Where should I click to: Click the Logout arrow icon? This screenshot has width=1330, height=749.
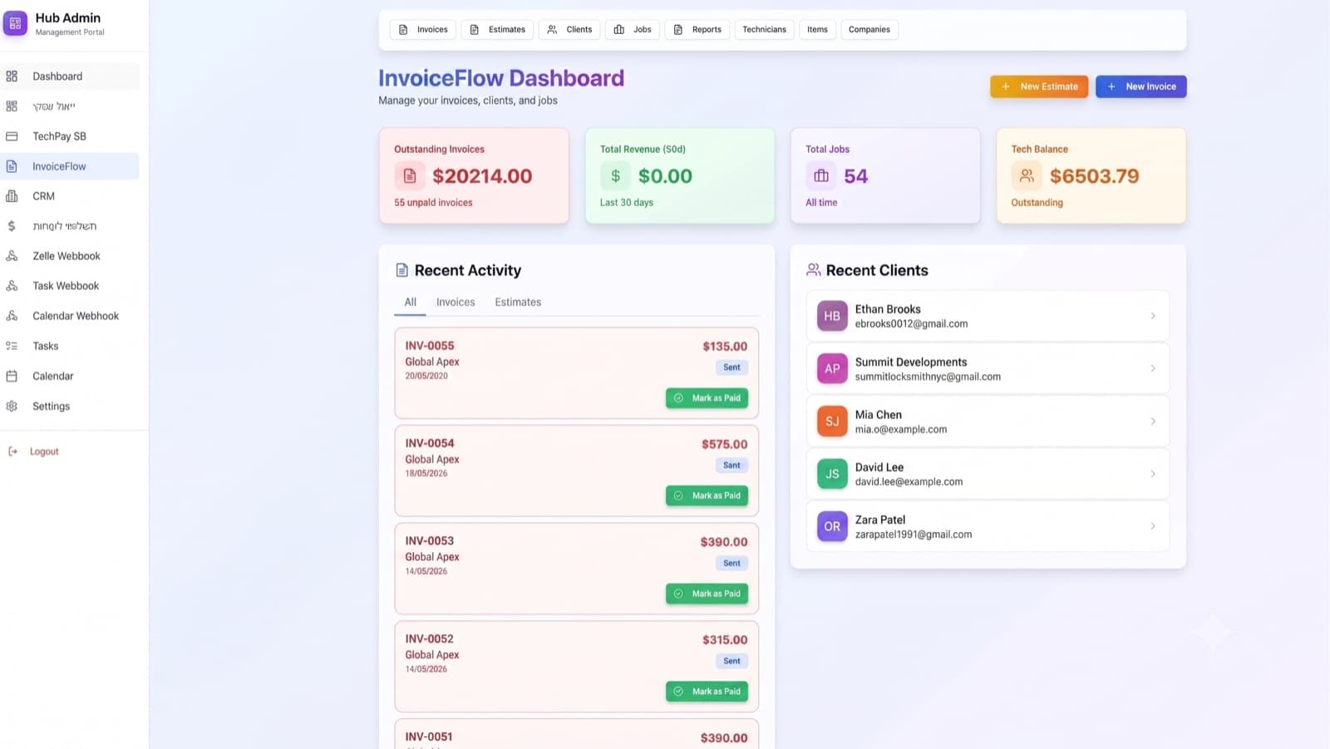coord(12,451)
